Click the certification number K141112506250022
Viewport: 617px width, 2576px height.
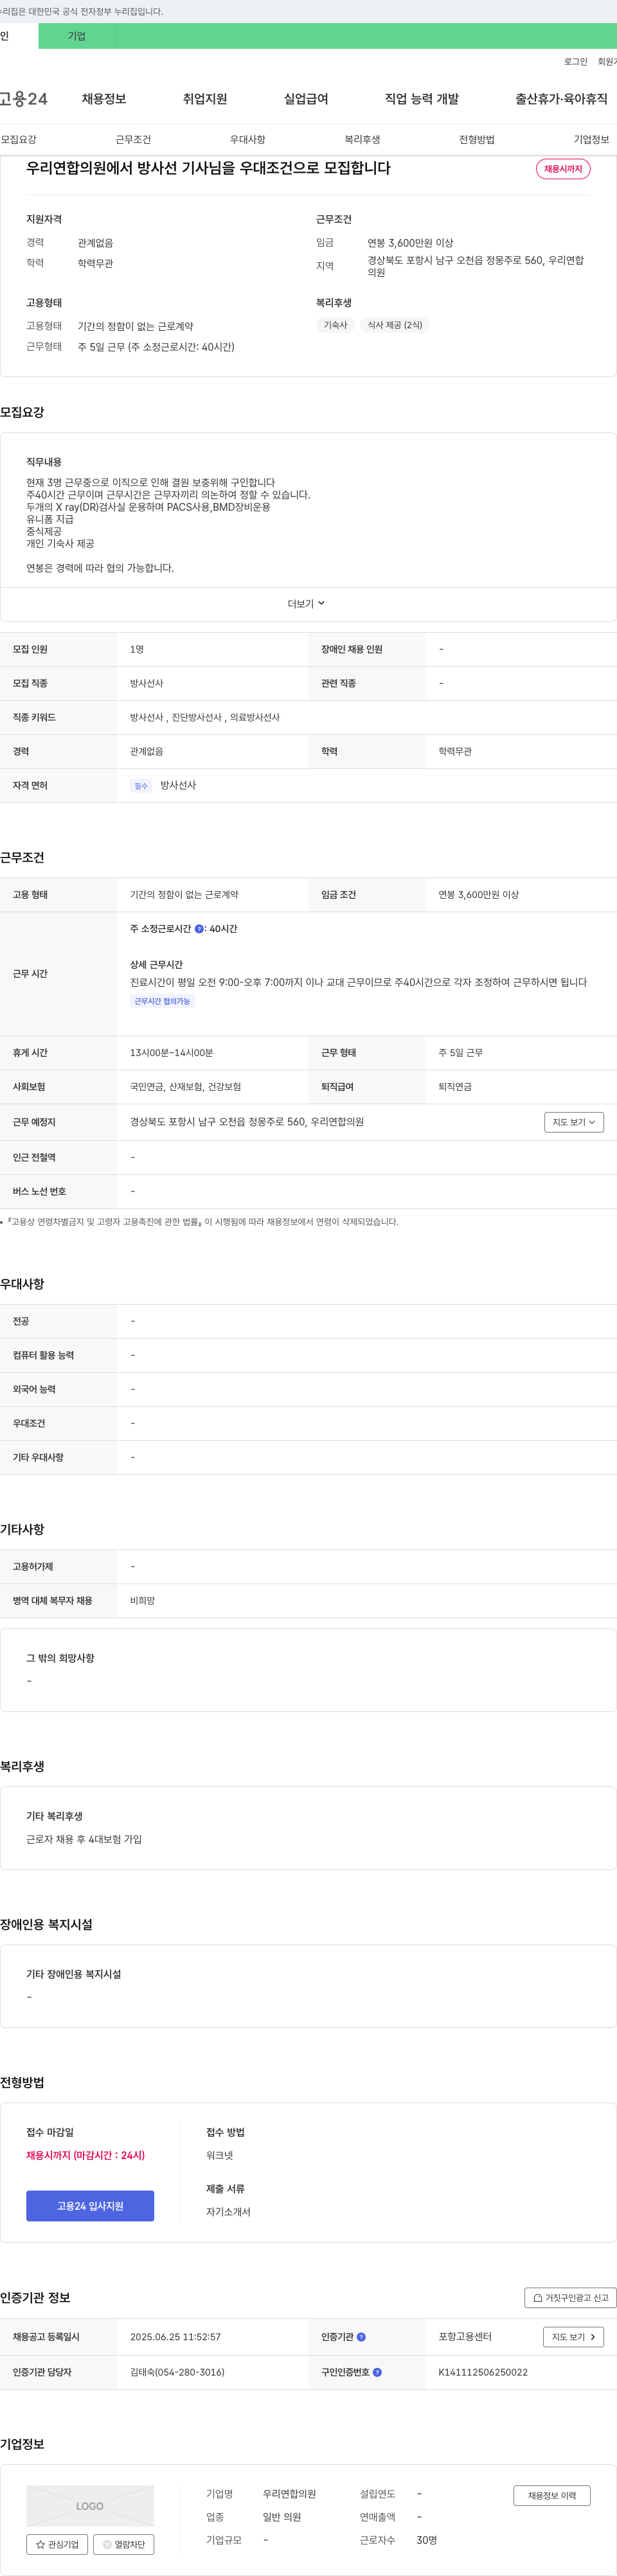tap(483, 2372)
